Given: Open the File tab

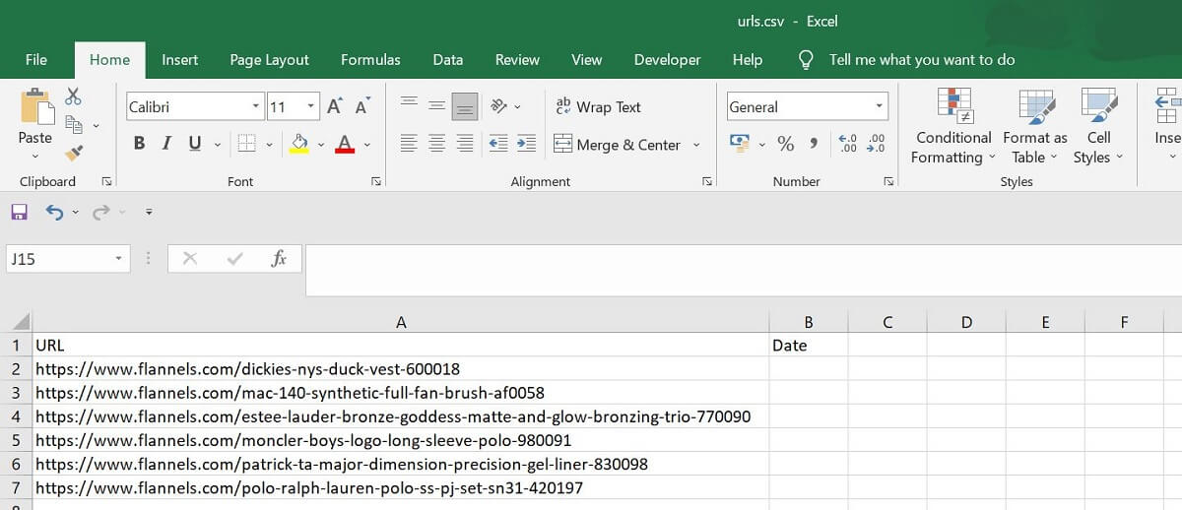Looking at the screenshot, I should [36, 60].
